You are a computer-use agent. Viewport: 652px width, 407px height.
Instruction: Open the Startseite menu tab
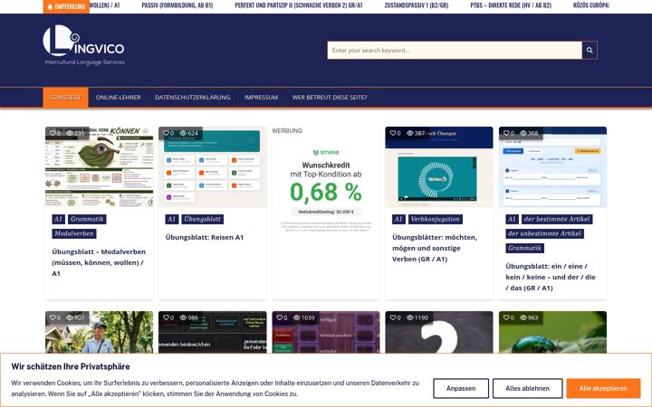66,97
